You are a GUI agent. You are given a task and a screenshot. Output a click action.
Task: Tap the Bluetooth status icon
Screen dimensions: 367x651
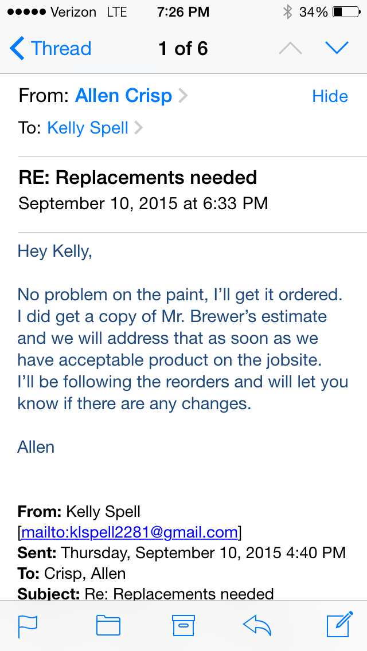287,12
